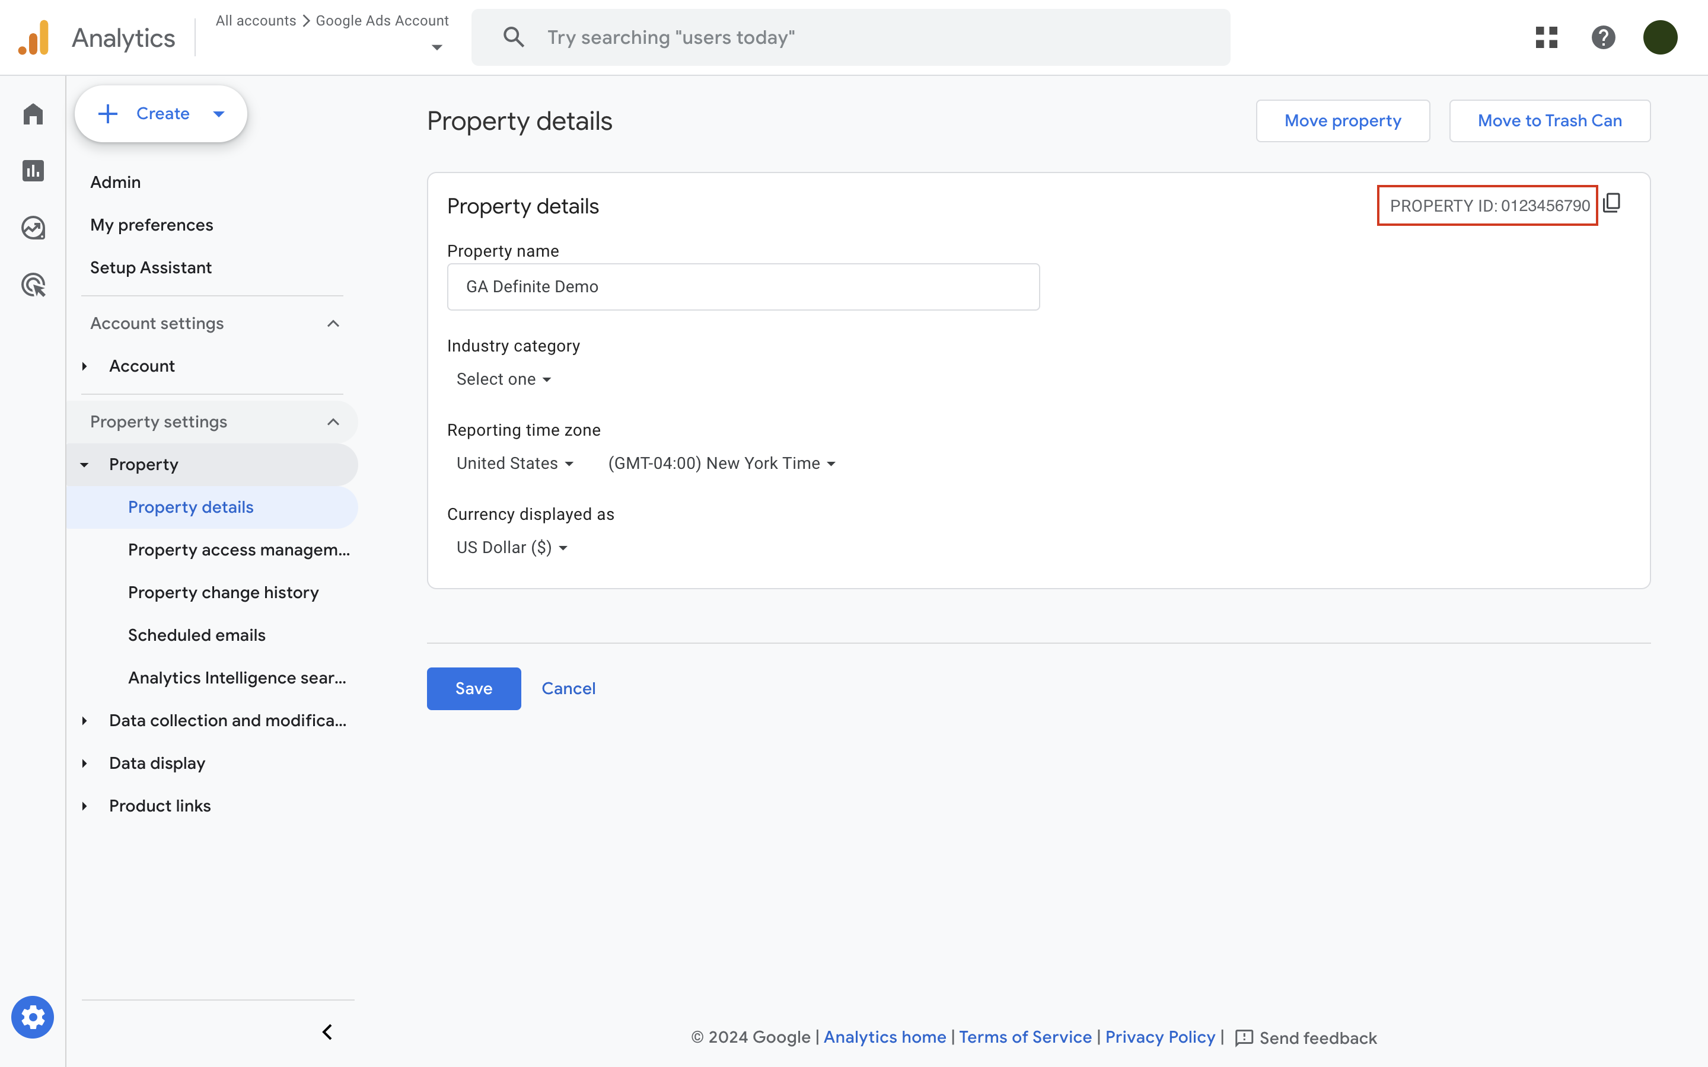Open Scheduled emails
Viewport: 1708px width, 1067px height.
[196, 635]
